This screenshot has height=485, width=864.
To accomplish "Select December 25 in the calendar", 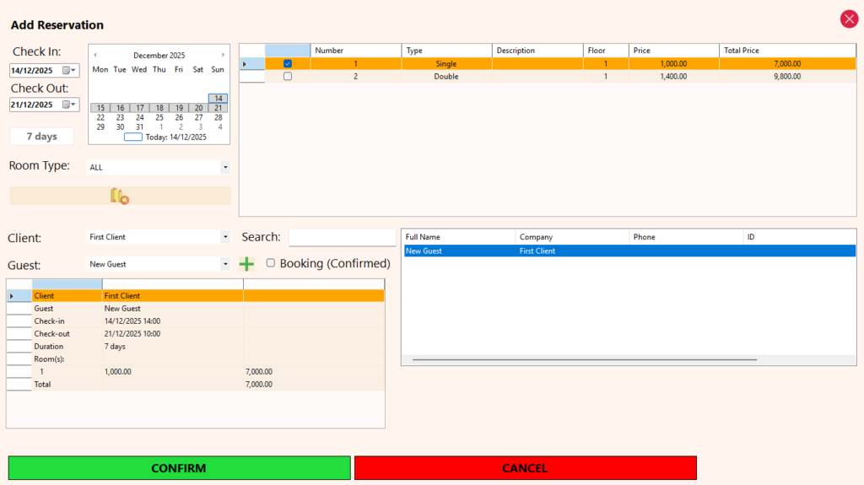I will click(159, 117).
